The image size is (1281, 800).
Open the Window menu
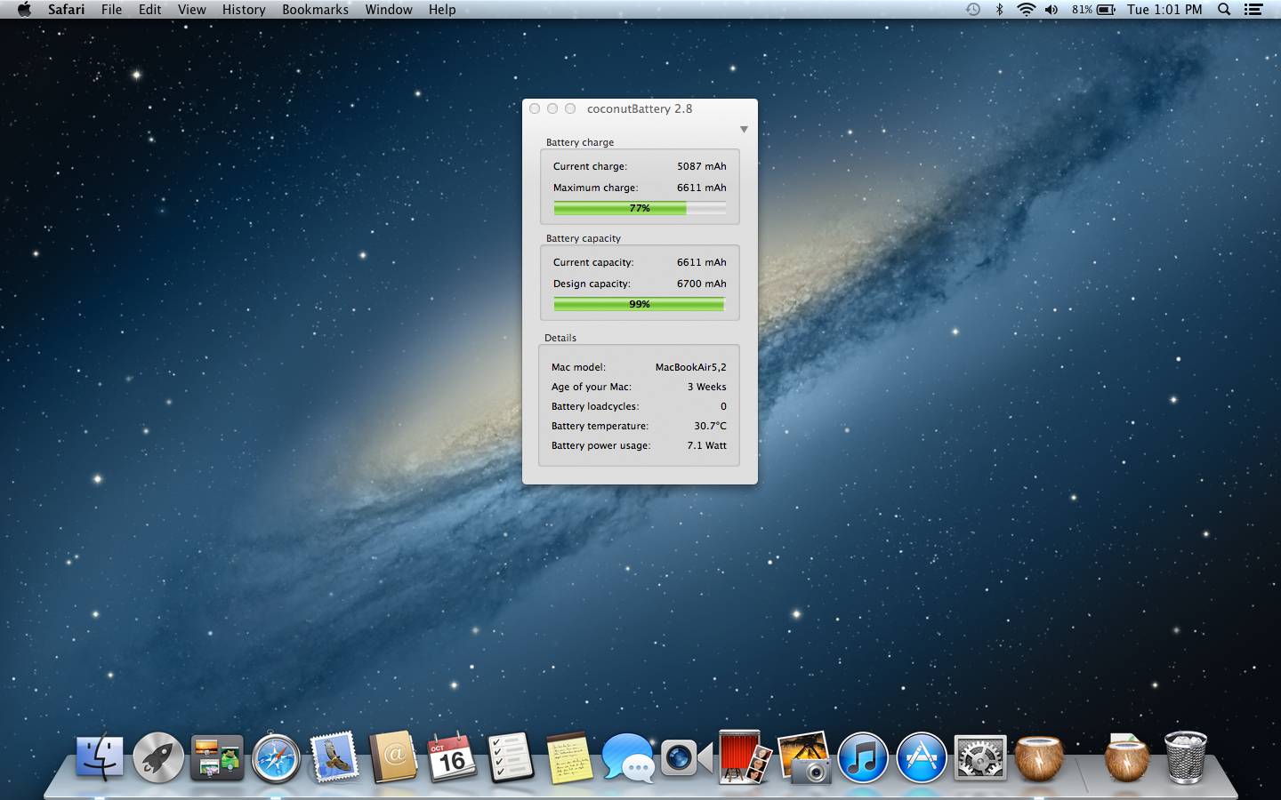coord(389,10)
